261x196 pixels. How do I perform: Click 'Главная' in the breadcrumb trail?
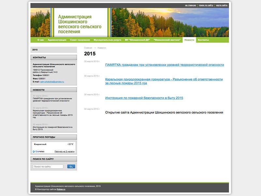pyautogui.click(x=88, y=48)
